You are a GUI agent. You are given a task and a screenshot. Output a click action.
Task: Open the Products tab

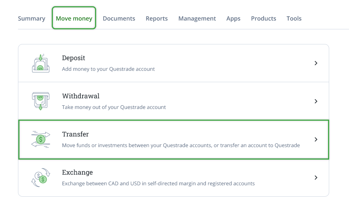tap(263, 18)
